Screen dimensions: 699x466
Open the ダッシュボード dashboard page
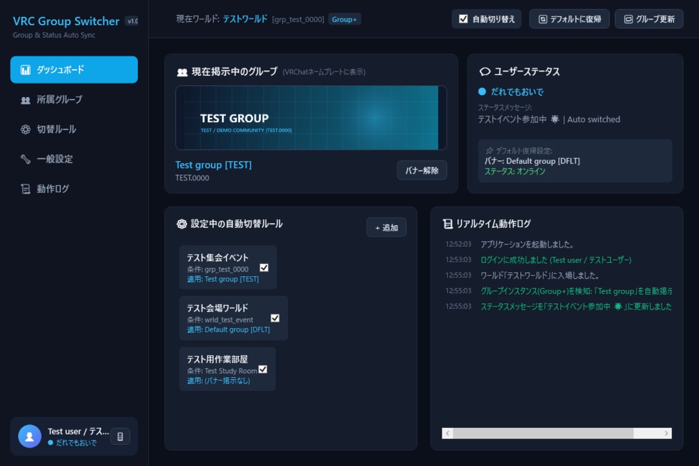[x=74, y=70]
